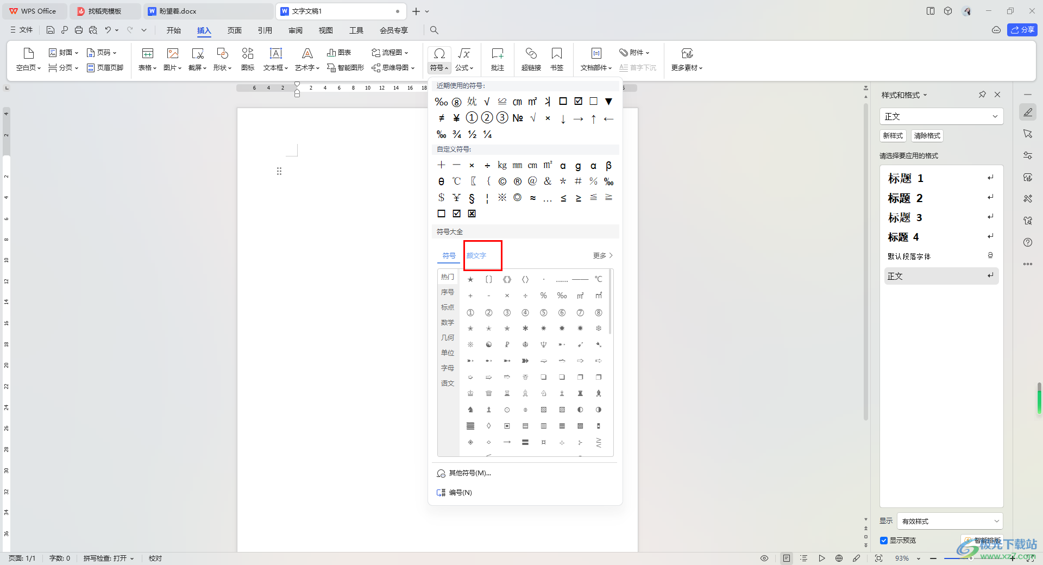Insert a table using 表格
1043x565 pixels.
point(147,60)
